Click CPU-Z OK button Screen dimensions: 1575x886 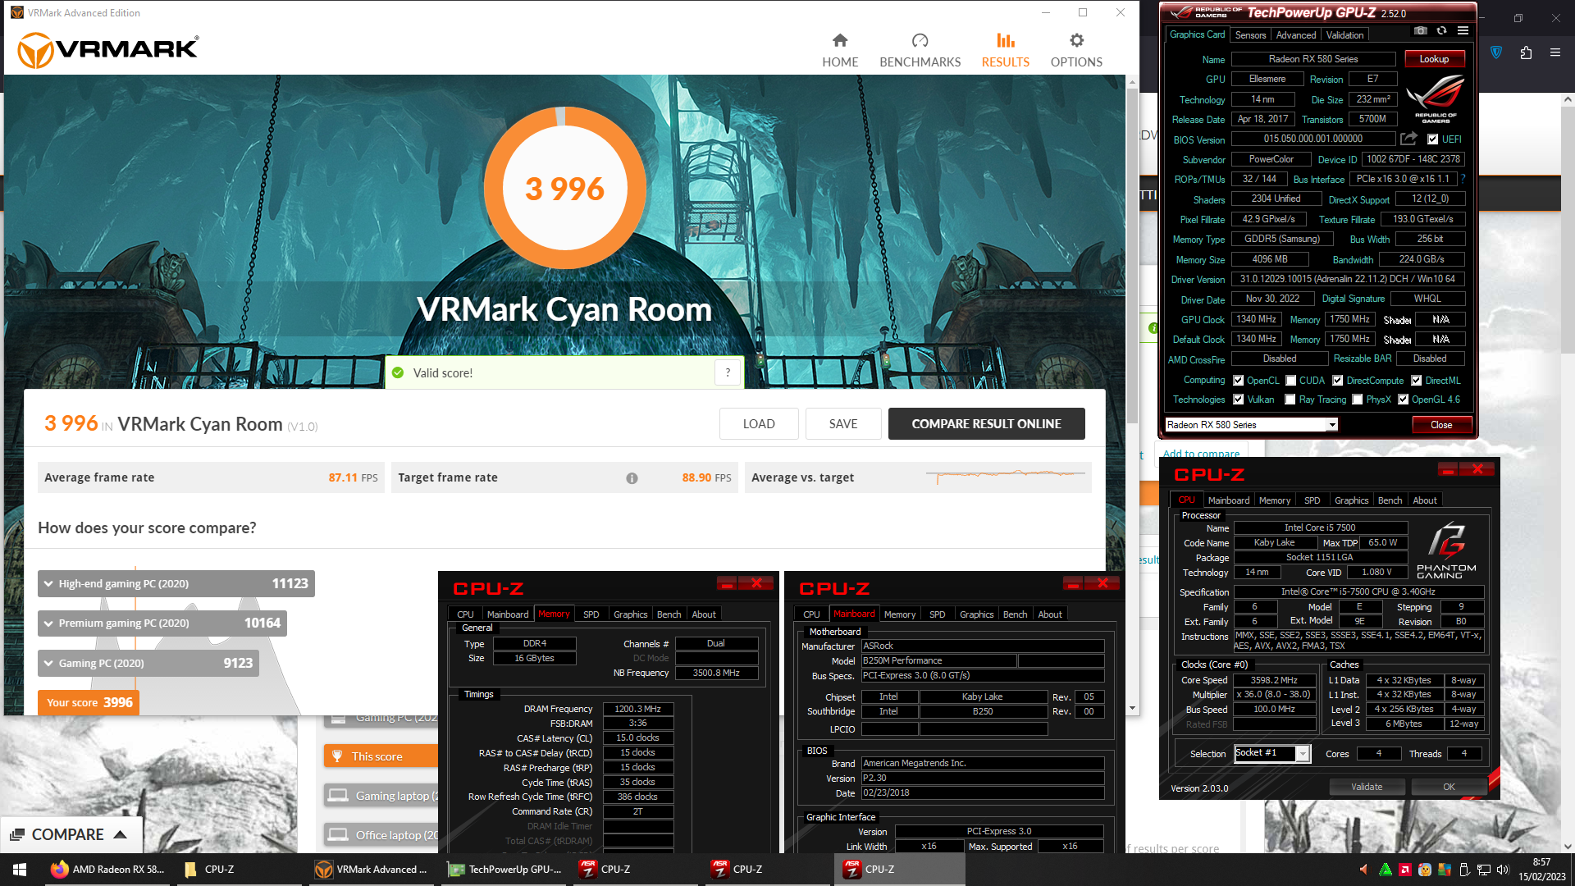click(x=1449, y=787)
